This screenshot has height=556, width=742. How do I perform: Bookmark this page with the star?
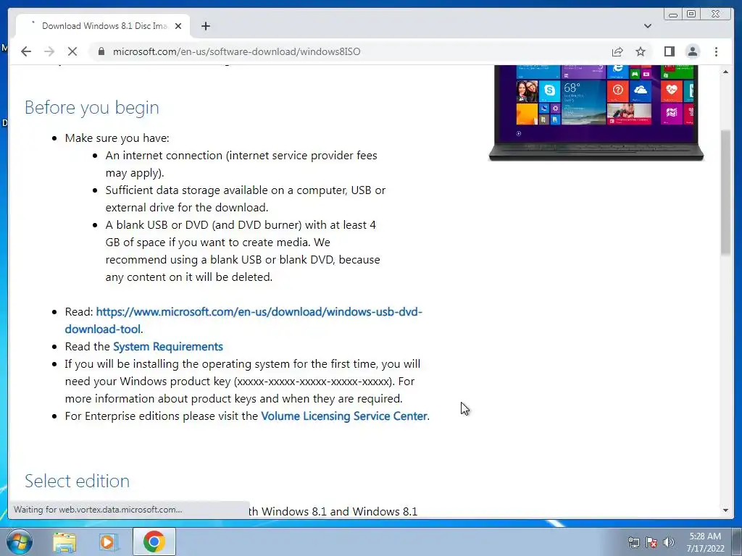pyautogui.click(x=641, y=51)
